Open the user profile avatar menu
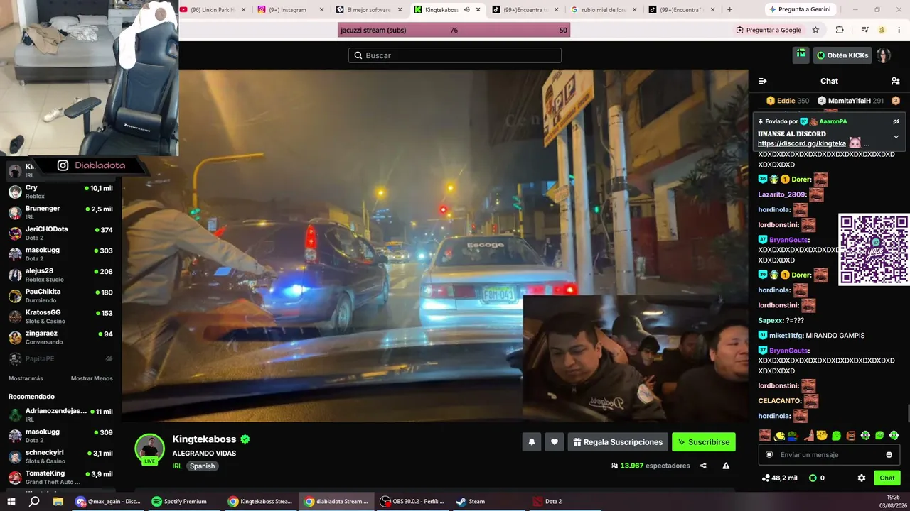 [884, 55]
